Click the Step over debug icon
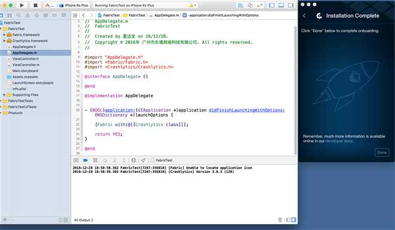 [x=105, y=160]
